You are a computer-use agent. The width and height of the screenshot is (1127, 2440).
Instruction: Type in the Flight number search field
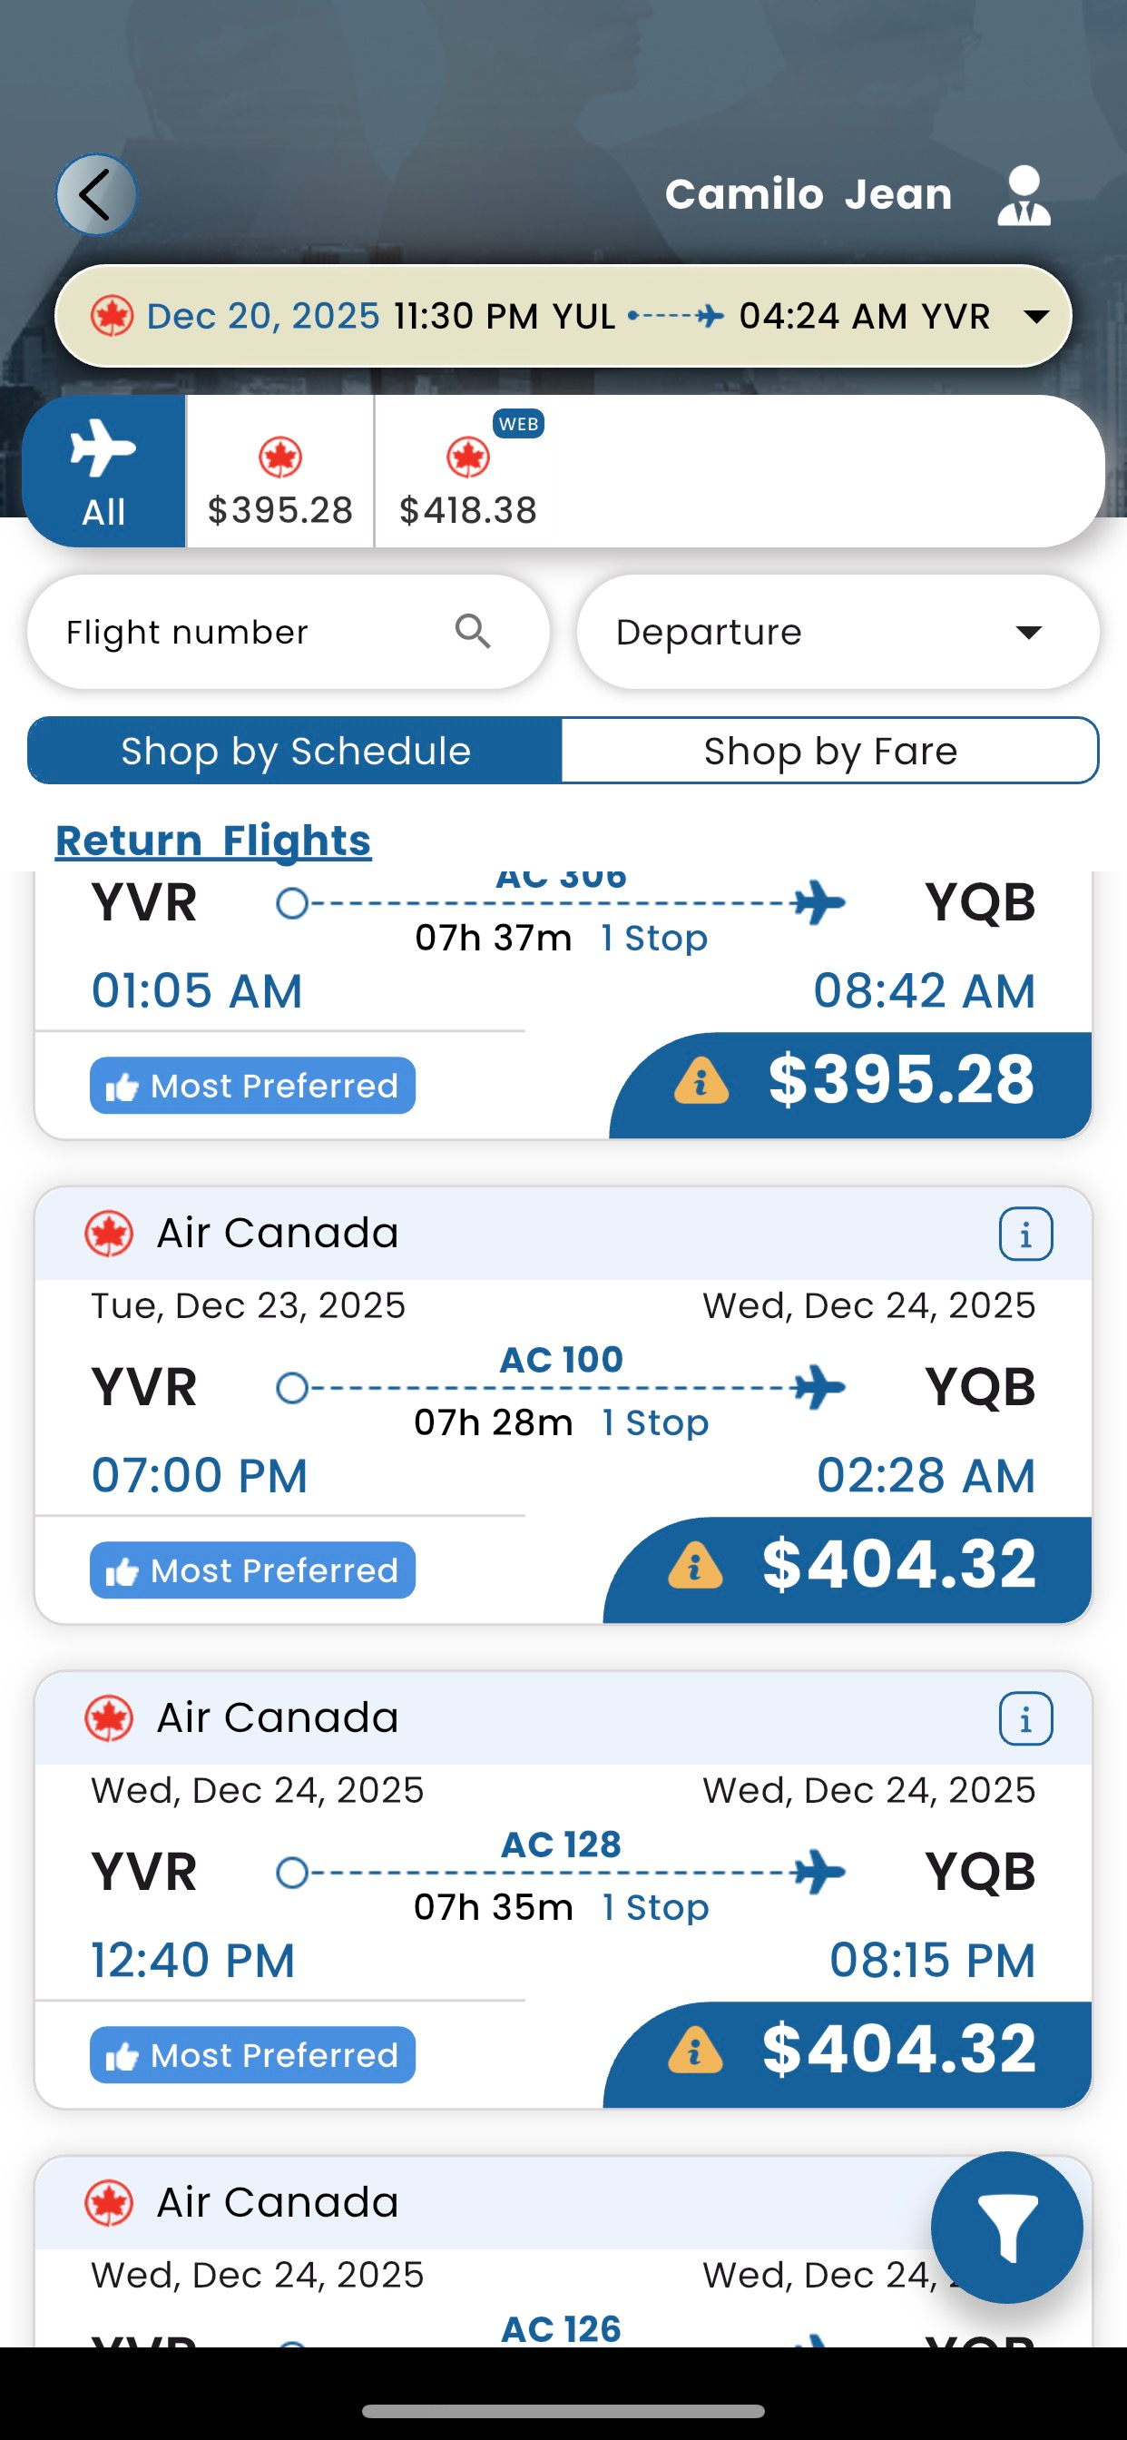click(x=246, y=632)
